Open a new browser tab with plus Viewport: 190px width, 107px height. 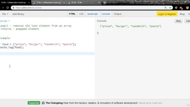click(104, 2)
